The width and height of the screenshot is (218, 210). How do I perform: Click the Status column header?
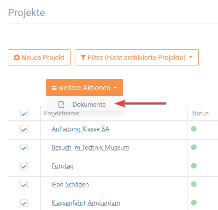pos(200,114)
